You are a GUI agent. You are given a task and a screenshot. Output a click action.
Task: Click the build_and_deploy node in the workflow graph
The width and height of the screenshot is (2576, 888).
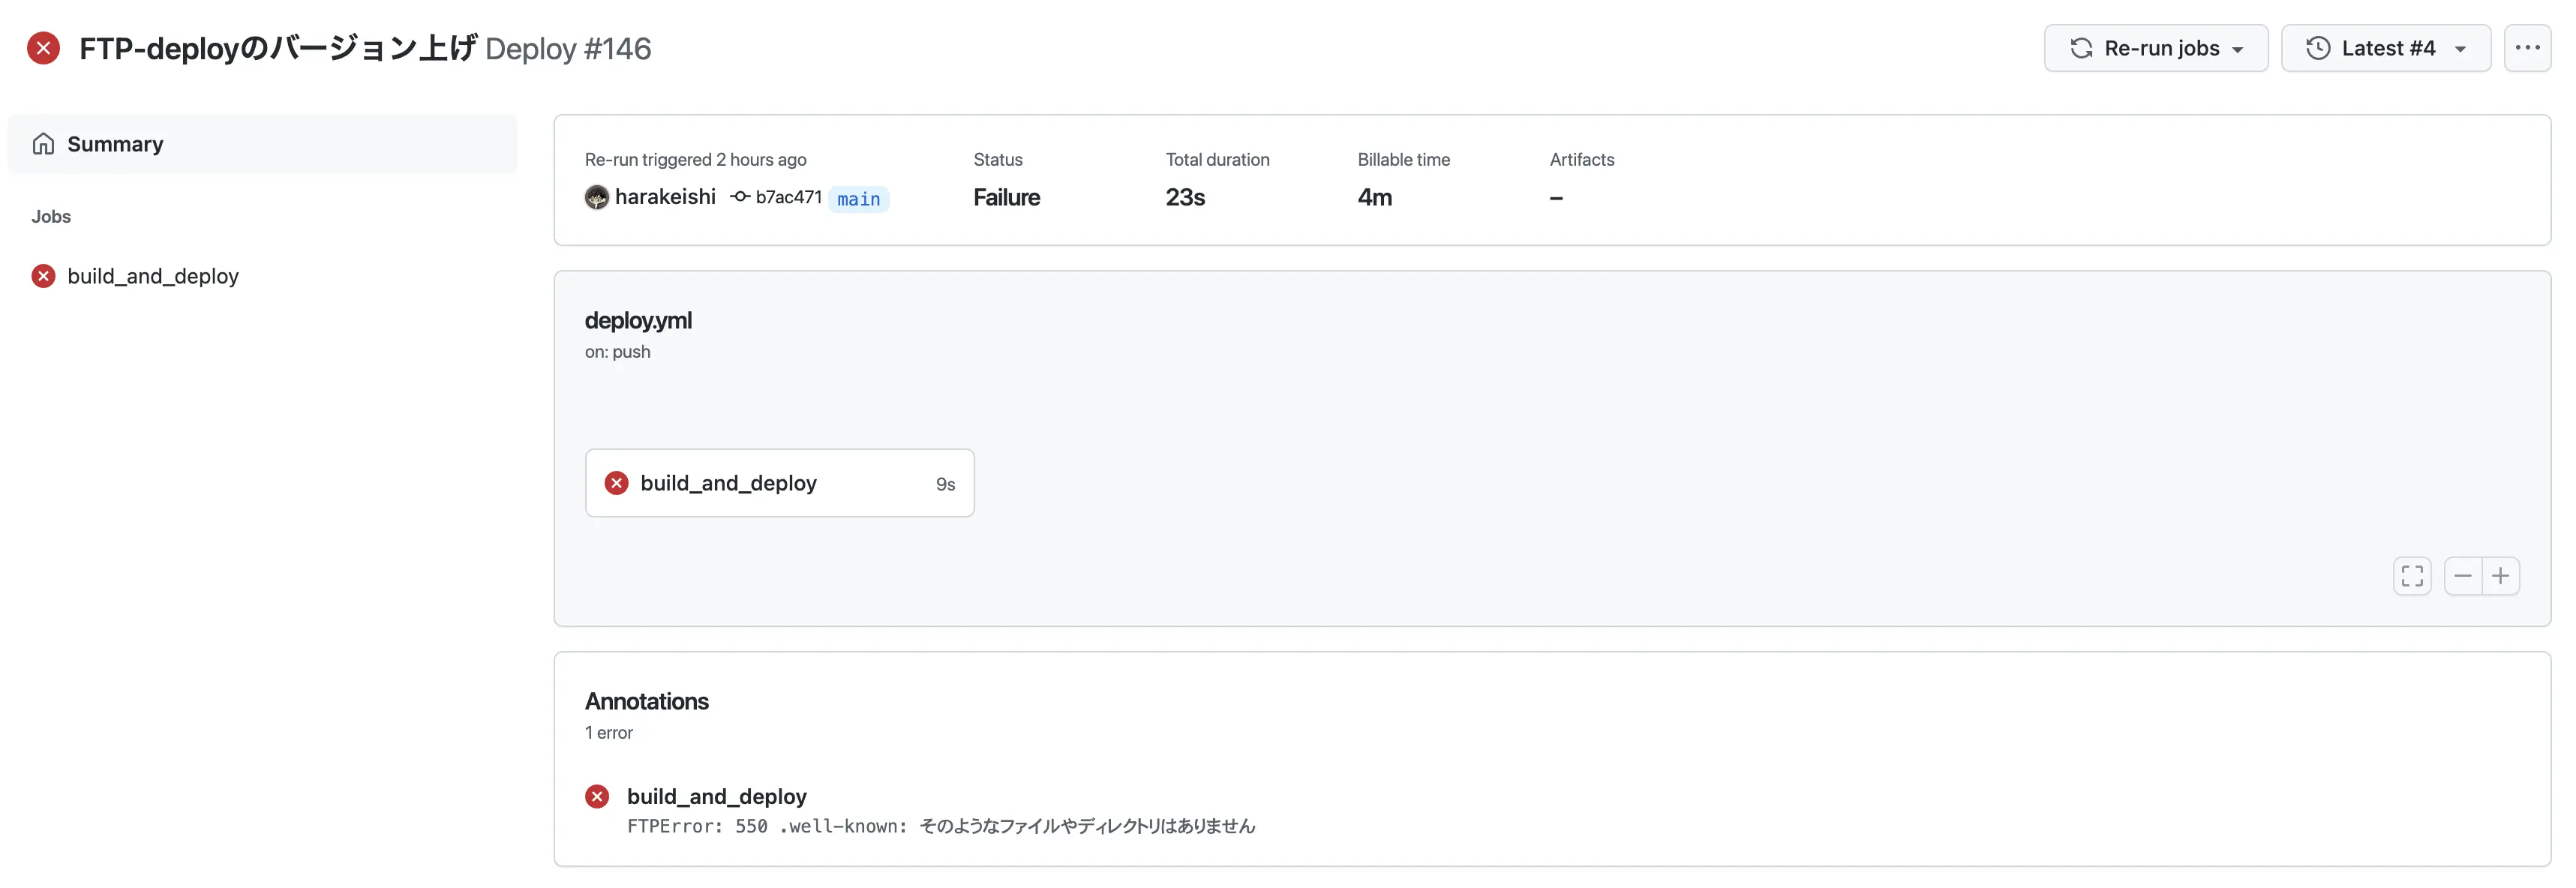click(x=780, y=482)
